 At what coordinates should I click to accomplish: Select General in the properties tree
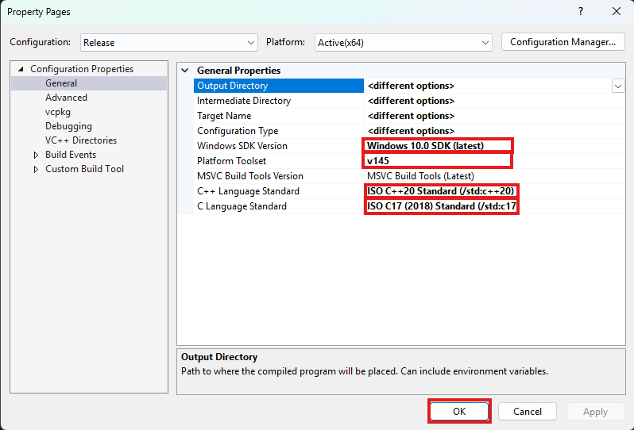61,83
